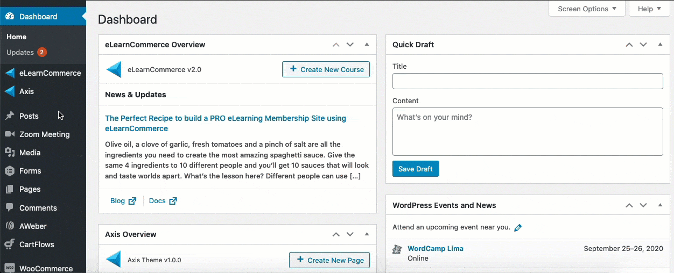Click the Dashboard gauge icon in sidebar
Screen dimensions: 674x273
click(10, 16)
